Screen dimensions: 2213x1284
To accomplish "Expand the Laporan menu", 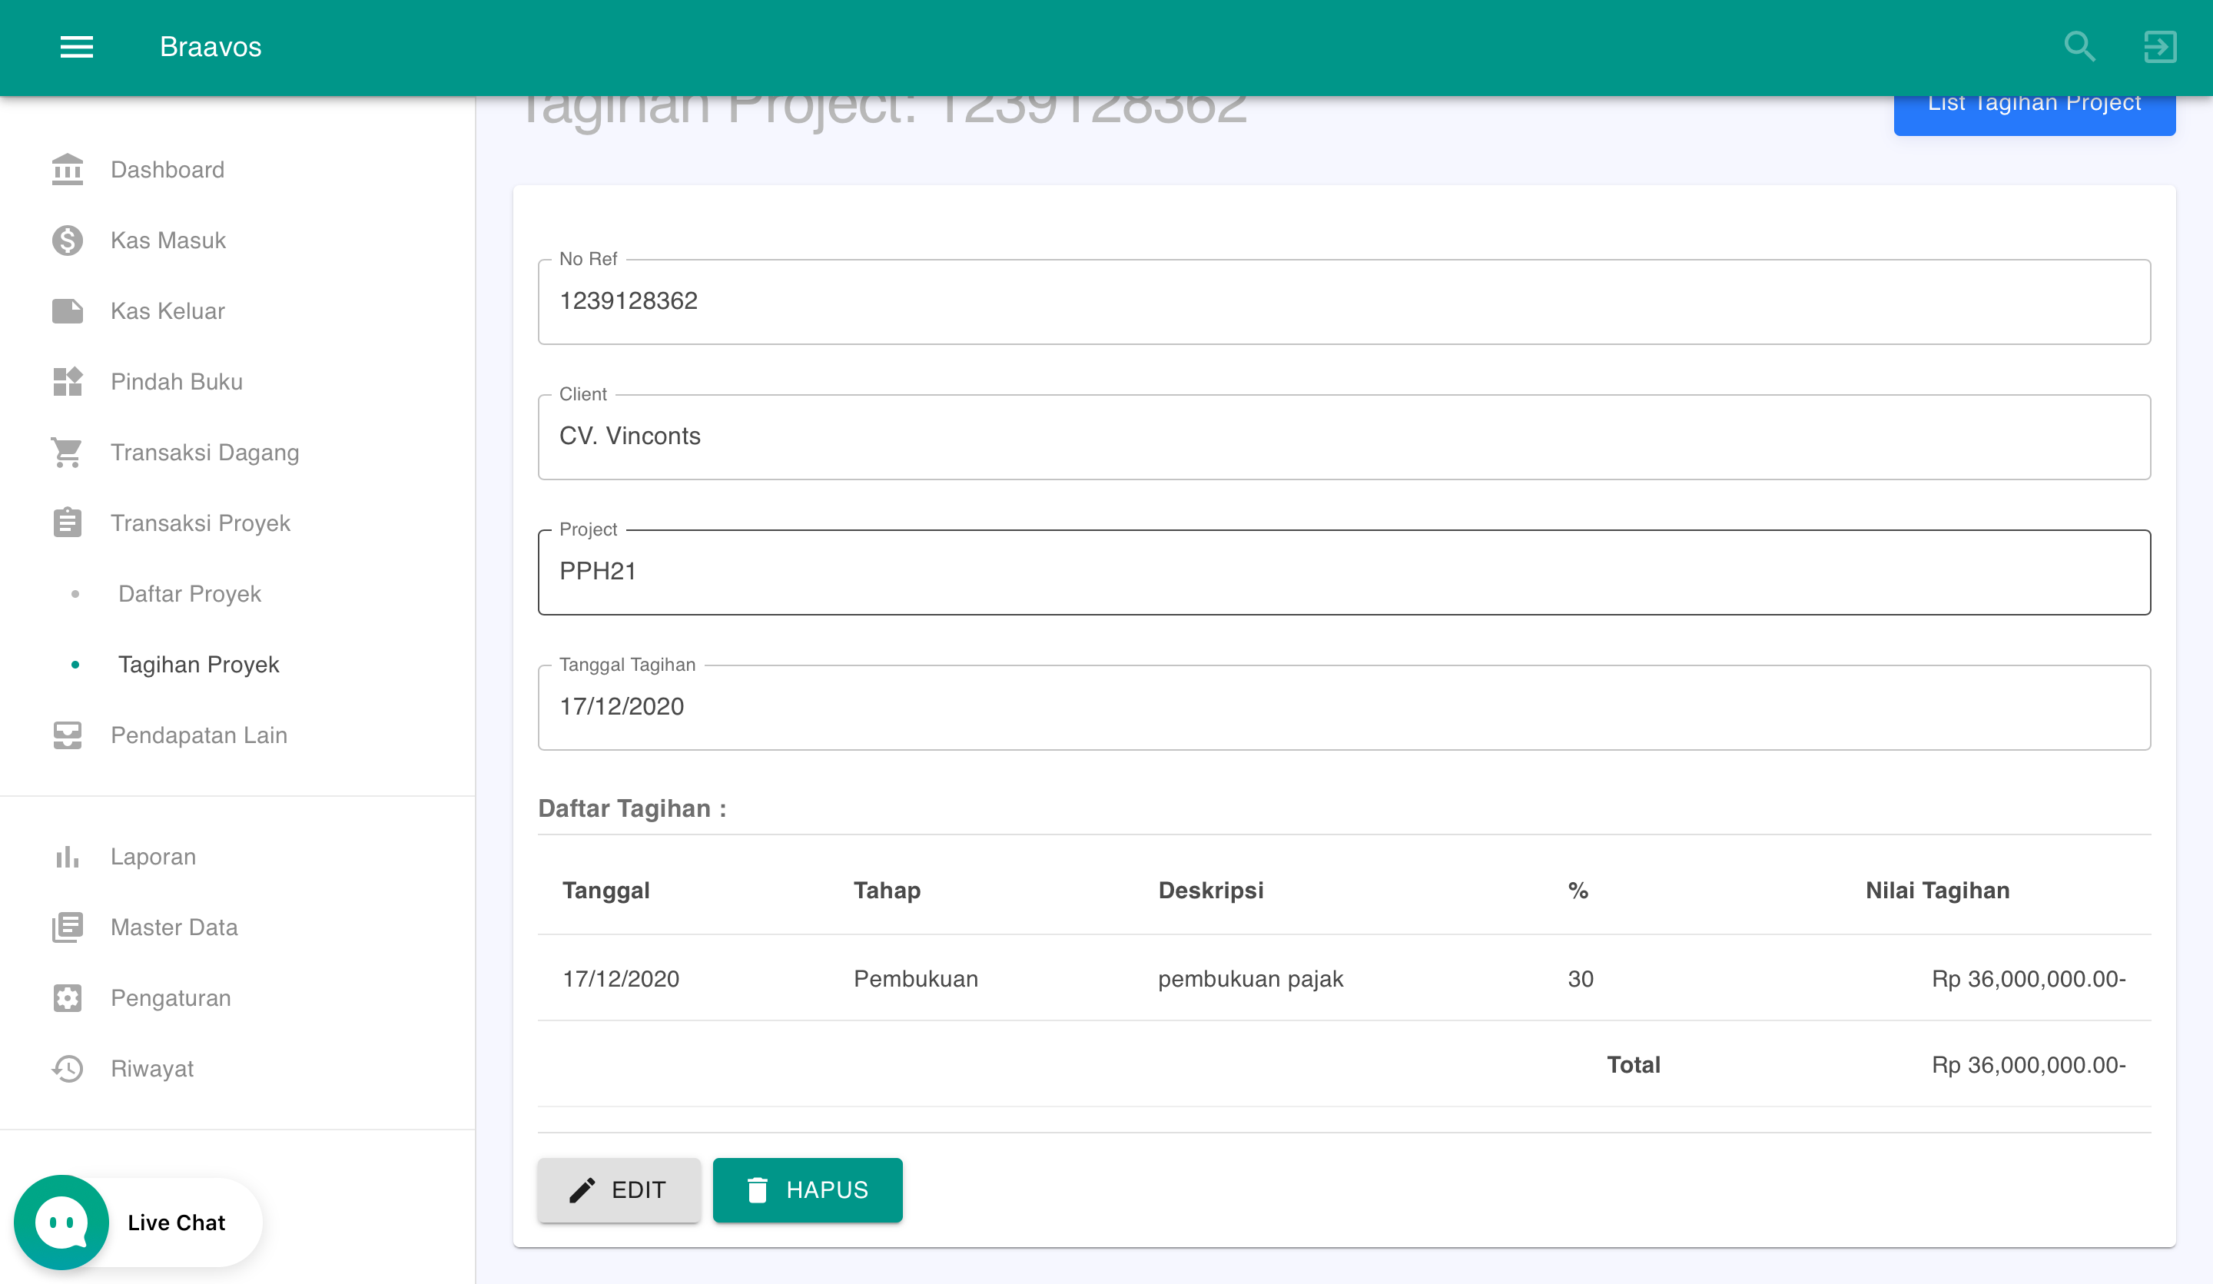I will pos(153,856).
